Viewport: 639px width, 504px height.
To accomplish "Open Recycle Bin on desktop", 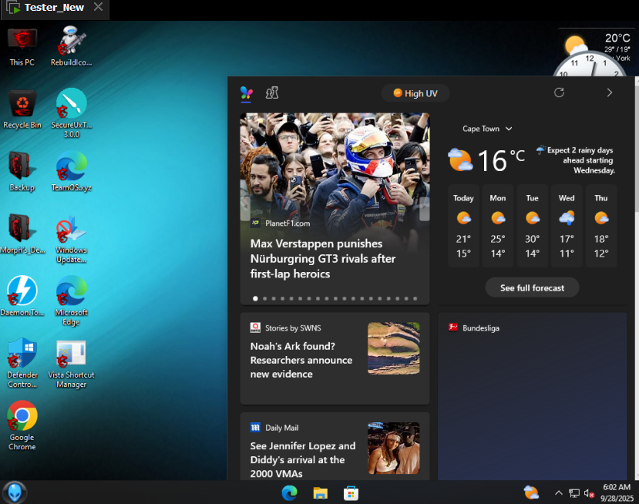I will pyautogui.click(x=22, y=109).
